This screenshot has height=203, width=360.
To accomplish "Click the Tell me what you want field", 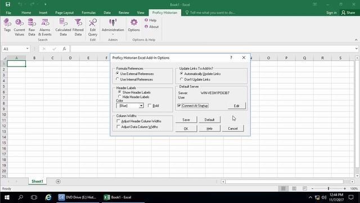I will tap(210, 12).
